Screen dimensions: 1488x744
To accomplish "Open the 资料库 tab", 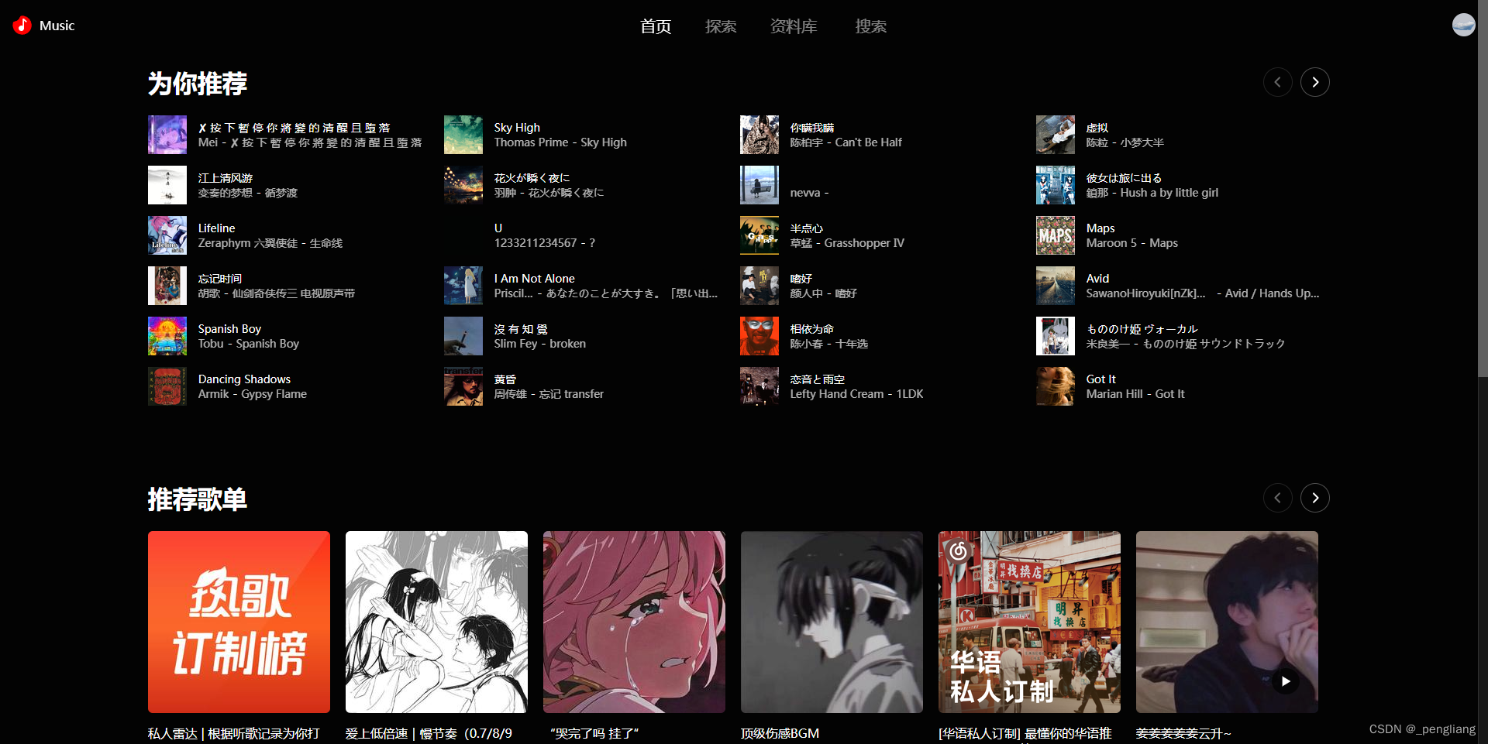I will tap(794, 26).
